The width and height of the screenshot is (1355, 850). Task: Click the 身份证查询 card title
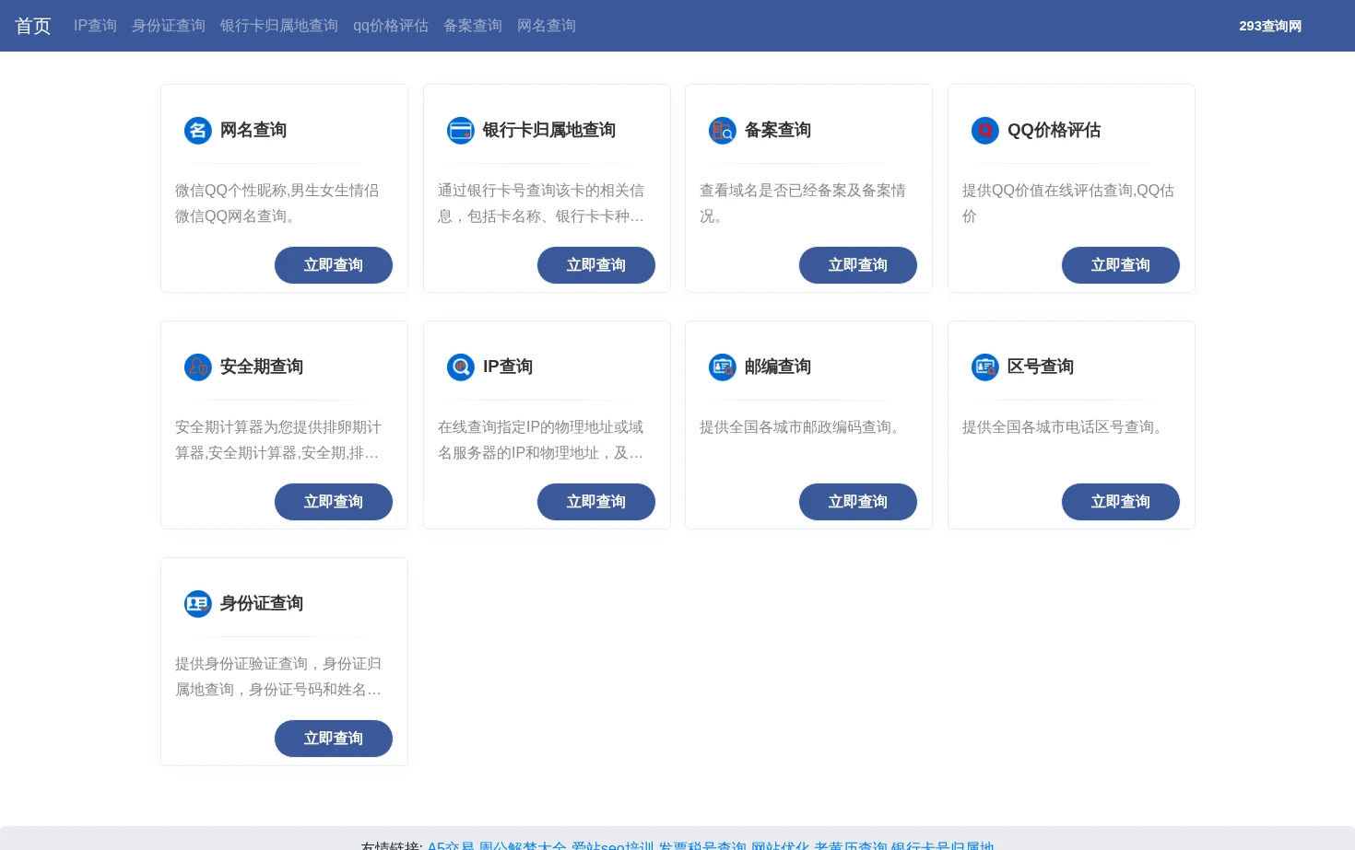(x=262, y=604)
